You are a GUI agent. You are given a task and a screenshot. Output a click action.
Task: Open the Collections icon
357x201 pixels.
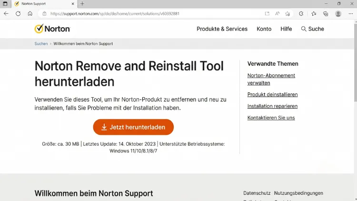(x=326, y=14)
